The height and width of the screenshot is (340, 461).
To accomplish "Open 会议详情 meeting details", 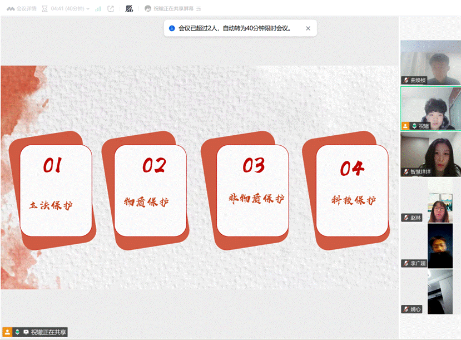I will (27, 9).
